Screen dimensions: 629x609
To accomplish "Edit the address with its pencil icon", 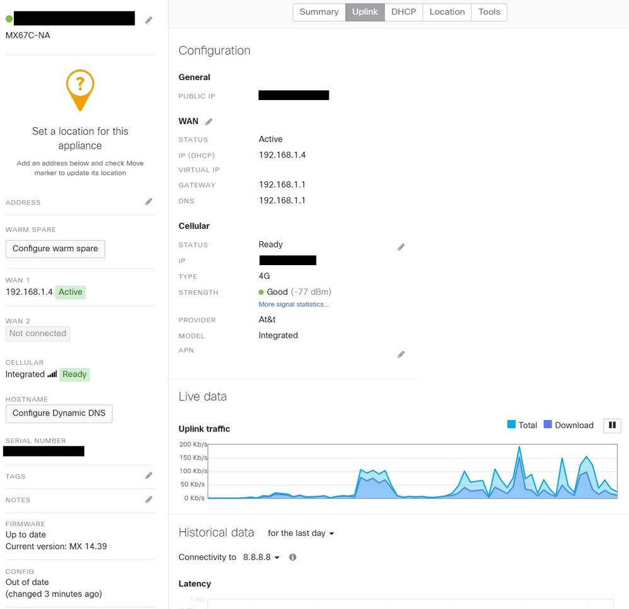I will pos(149,202).
